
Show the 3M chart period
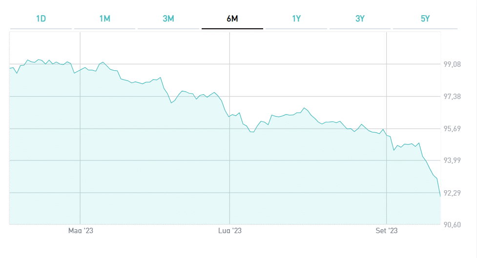(168, 19)
